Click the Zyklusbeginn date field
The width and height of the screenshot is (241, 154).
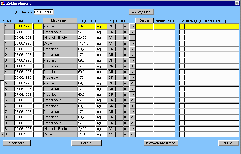pos(44,12)
